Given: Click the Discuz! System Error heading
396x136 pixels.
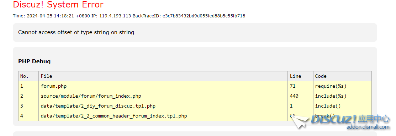Looking at the screenshot, I should pyautogui.click(x=58, y=5).
